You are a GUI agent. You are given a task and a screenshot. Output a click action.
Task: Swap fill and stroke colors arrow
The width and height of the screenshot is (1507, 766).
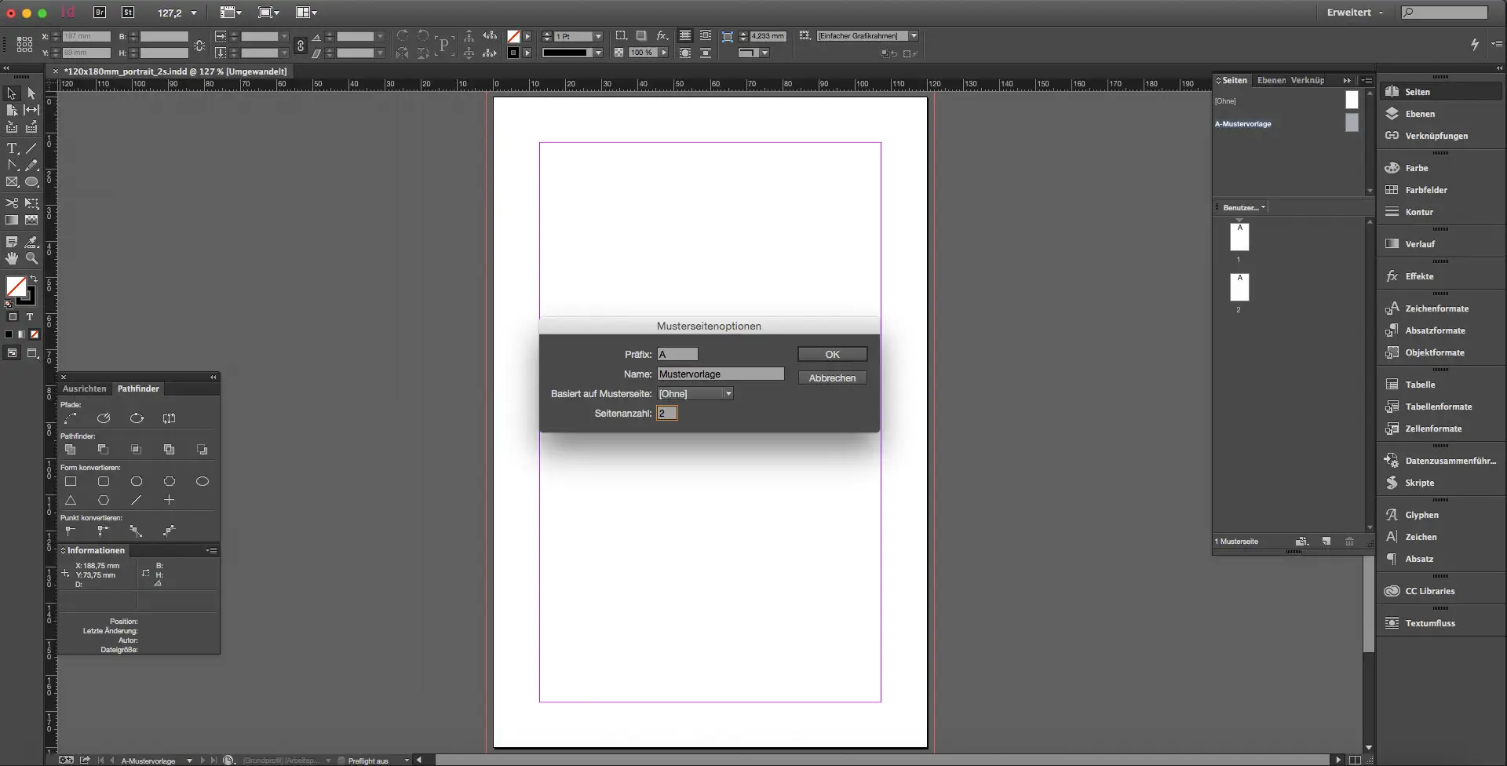pyautogui.click(x=33, y=279)
